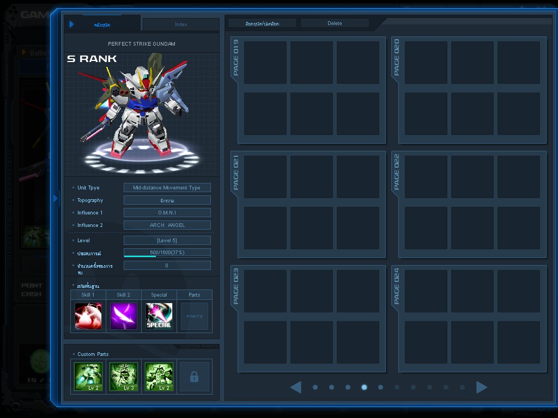Image resolution: width=558 pixels, height=418 pixels.
Task: Select first slot of PAGE 021
Action: pyautogui.click(x=265, y=177)
